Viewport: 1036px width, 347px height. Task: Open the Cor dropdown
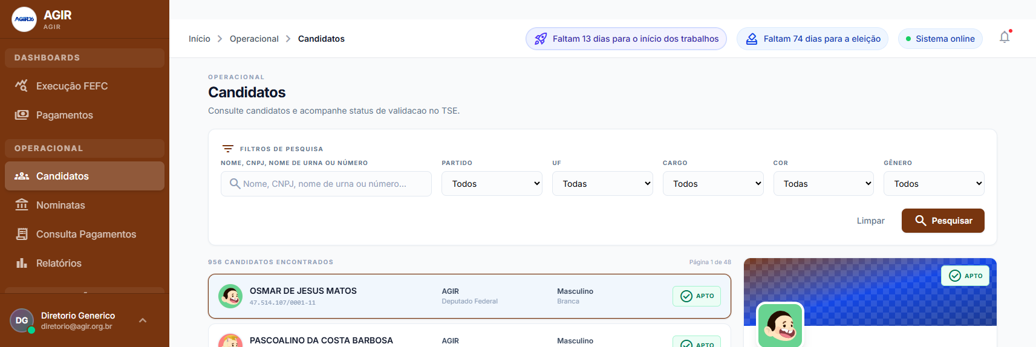[824, 184]
